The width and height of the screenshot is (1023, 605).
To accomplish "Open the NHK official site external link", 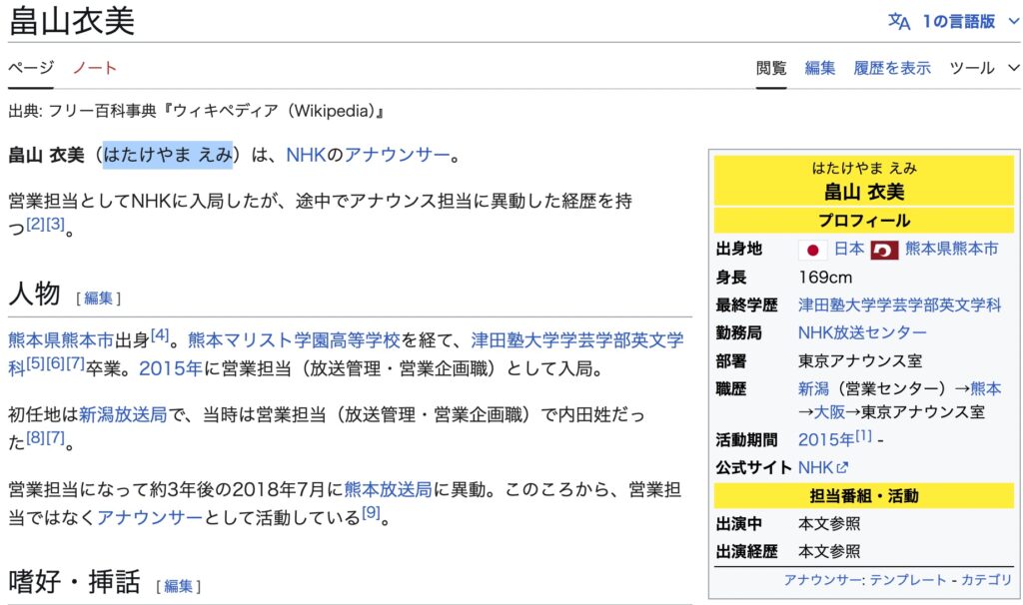I will click(x=823, y=467).
